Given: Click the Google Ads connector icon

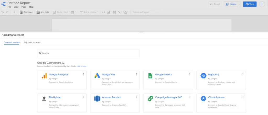Looking at the screenshot, I should pos(97,75).
